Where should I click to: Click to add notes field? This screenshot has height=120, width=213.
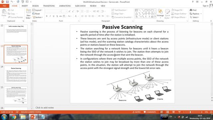[45, 108]
